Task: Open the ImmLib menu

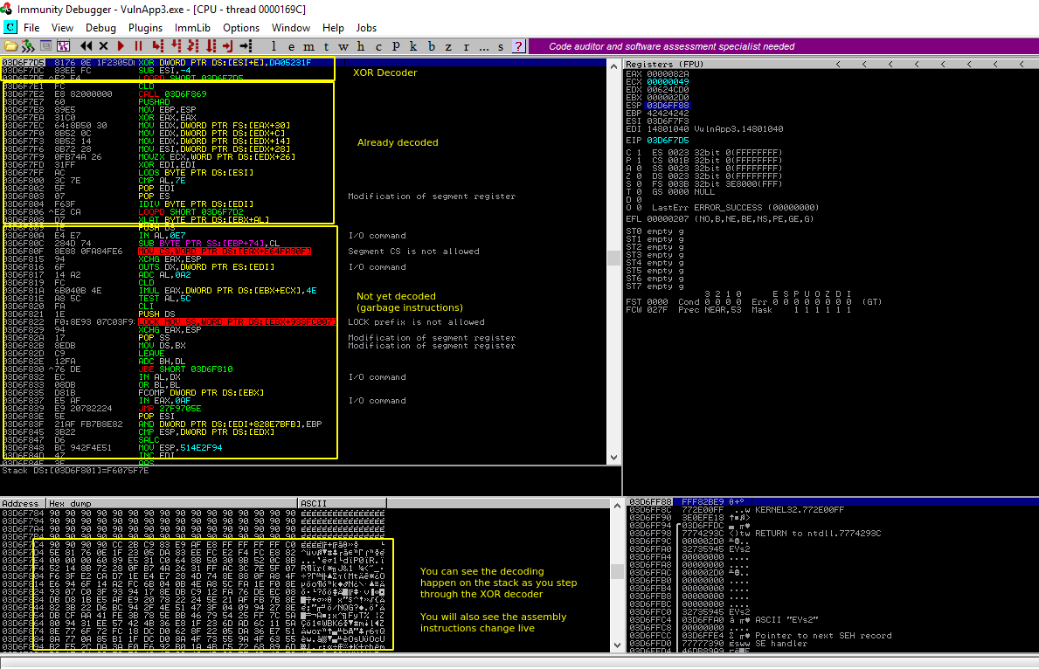Action: pyautogui.click(x=192, y=28)
